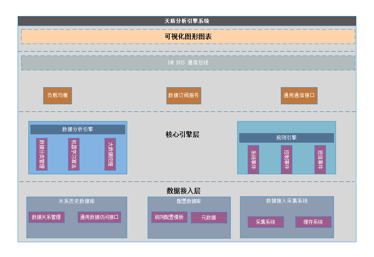Screen dimensions: 374x257
Task: Select the 数据分析引擎 header bar
Action: click(x=78, y=129)
